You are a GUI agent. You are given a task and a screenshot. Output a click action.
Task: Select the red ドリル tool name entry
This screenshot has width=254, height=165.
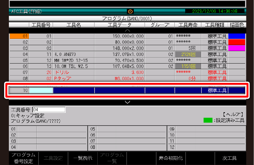tap(73, 72)
